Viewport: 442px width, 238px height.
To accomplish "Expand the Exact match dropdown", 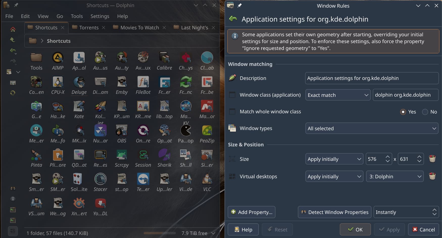I will point(338,95).
